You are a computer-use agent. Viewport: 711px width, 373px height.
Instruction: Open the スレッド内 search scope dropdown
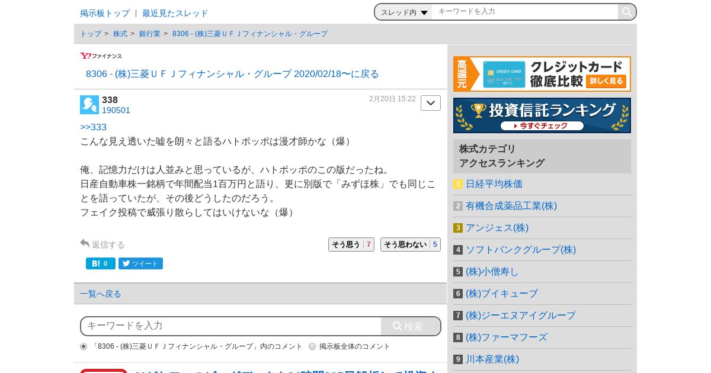(404, 12)
